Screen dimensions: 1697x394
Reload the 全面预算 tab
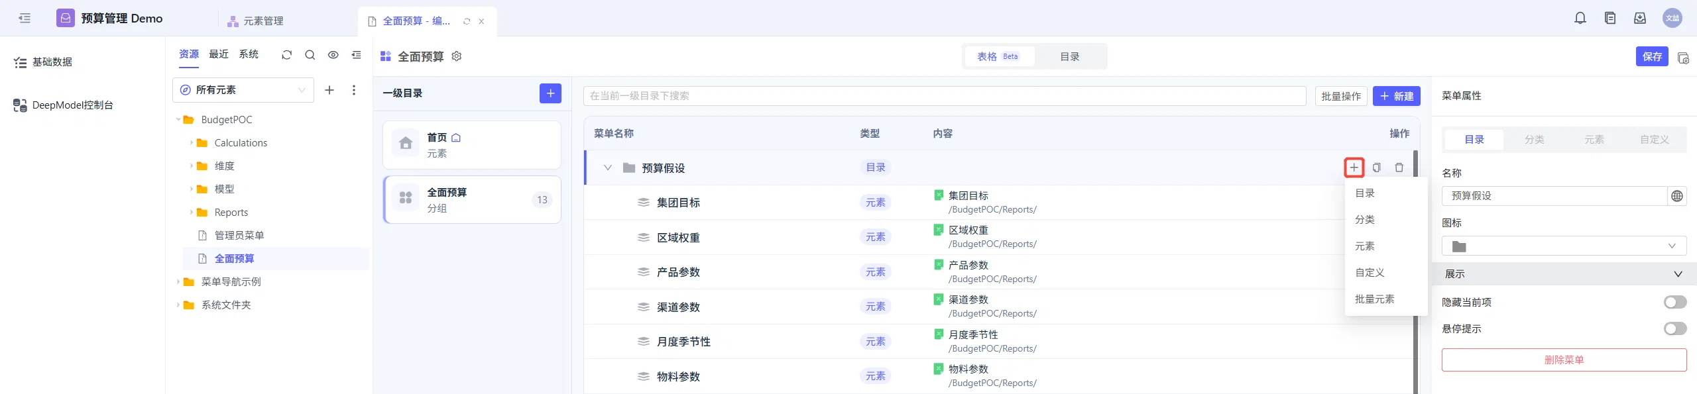click(467, 21)
